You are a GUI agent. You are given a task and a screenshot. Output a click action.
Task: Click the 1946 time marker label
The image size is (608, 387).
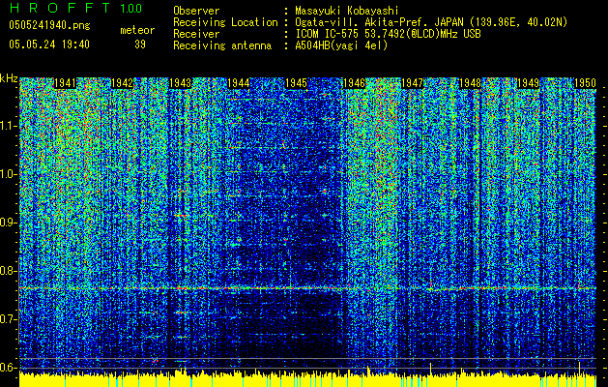(x=354, y=83)
